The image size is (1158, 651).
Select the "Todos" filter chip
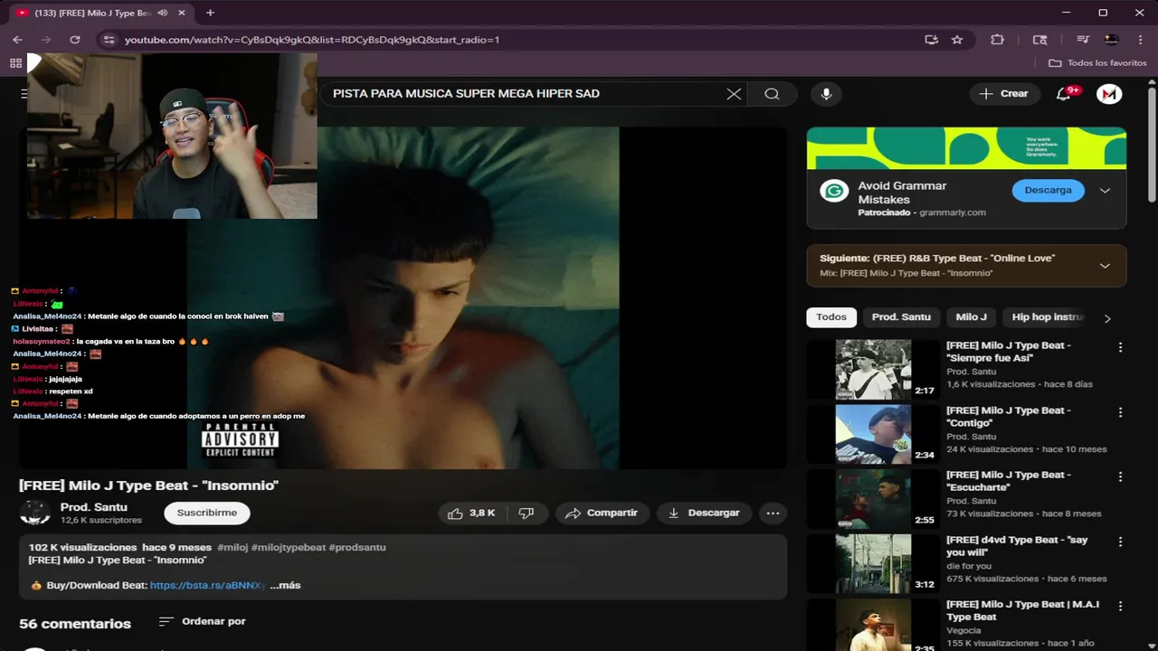pyautogui.click(x=831, y=317)
